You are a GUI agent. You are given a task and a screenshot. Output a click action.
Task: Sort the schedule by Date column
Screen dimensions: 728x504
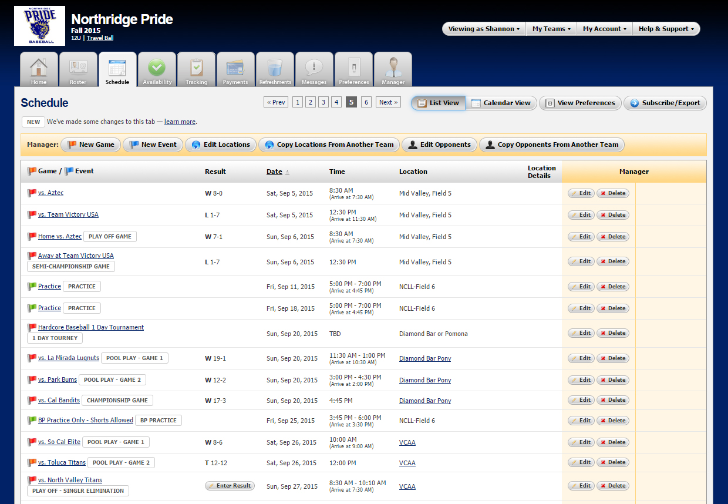tap(274, 172)
